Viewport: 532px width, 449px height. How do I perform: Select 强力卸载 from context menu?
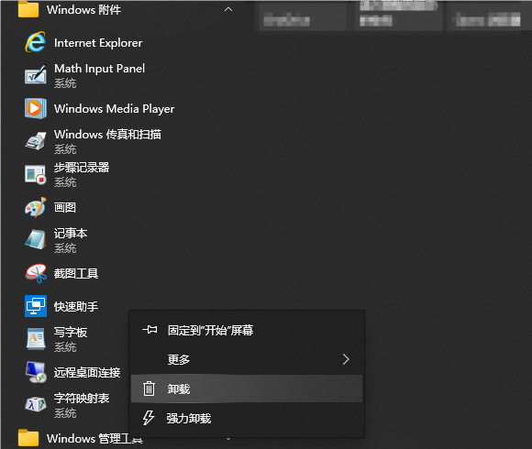pos(247,418)
